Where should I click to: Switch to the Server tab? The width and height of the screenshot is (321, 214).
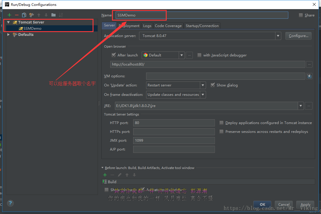point(109,25)
